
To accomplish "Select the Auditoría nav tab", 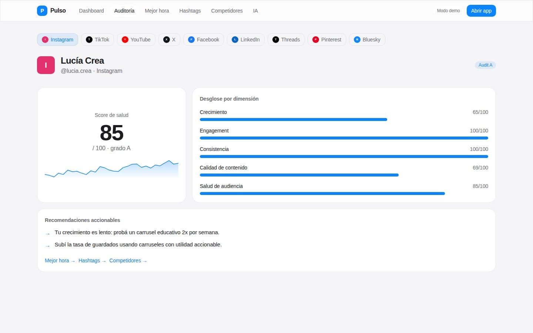I will (124, 11).
